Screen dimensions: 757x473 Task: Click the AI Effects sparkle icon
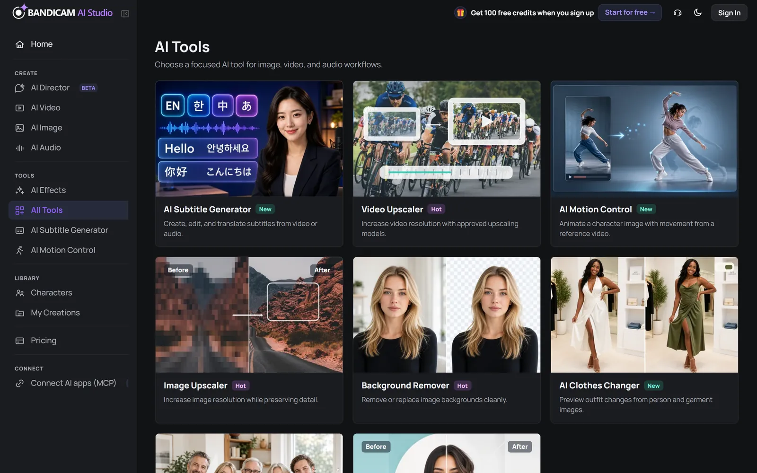19,191
